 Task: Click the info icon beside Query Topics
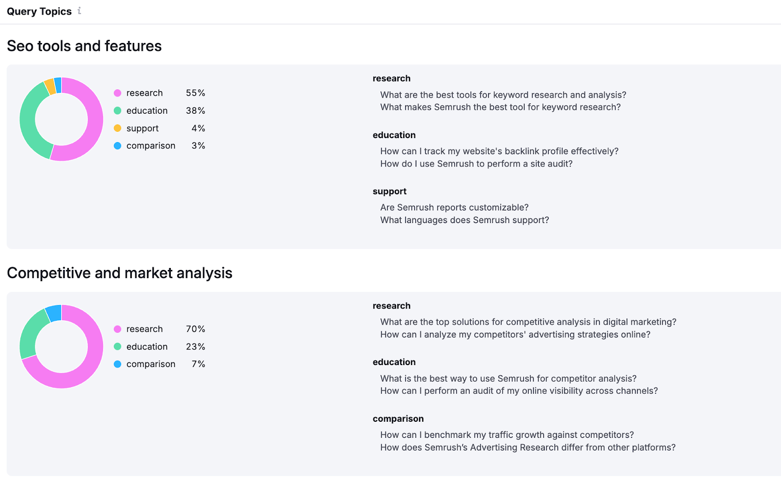(80, 11)
